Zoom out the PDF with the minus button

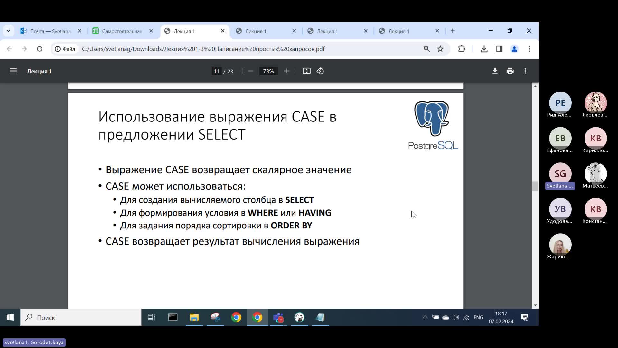(x=251, y=71)
